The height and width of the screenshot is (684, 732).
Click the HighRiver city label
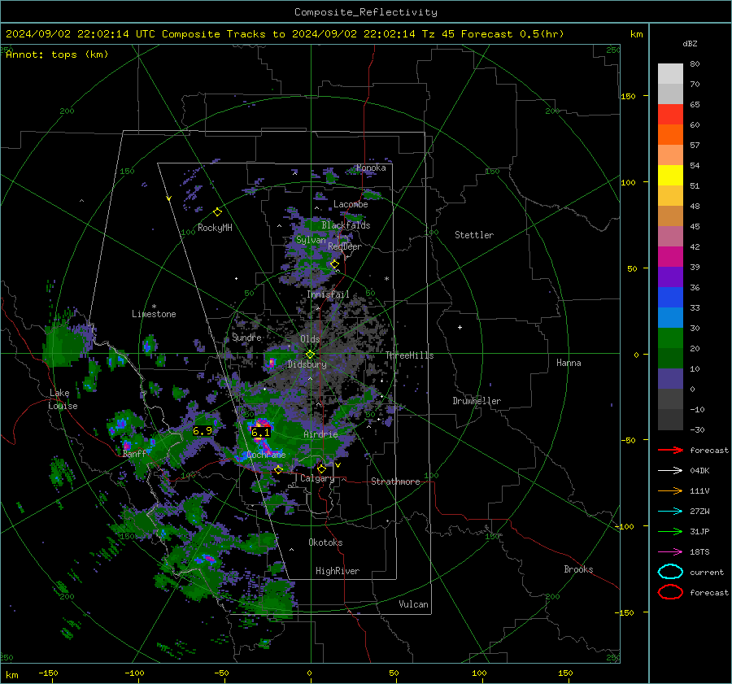click(x=338, y=571)
